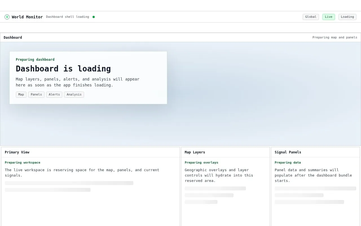Select the Global badge in header

pyautogui.click(x=311, y=17)
